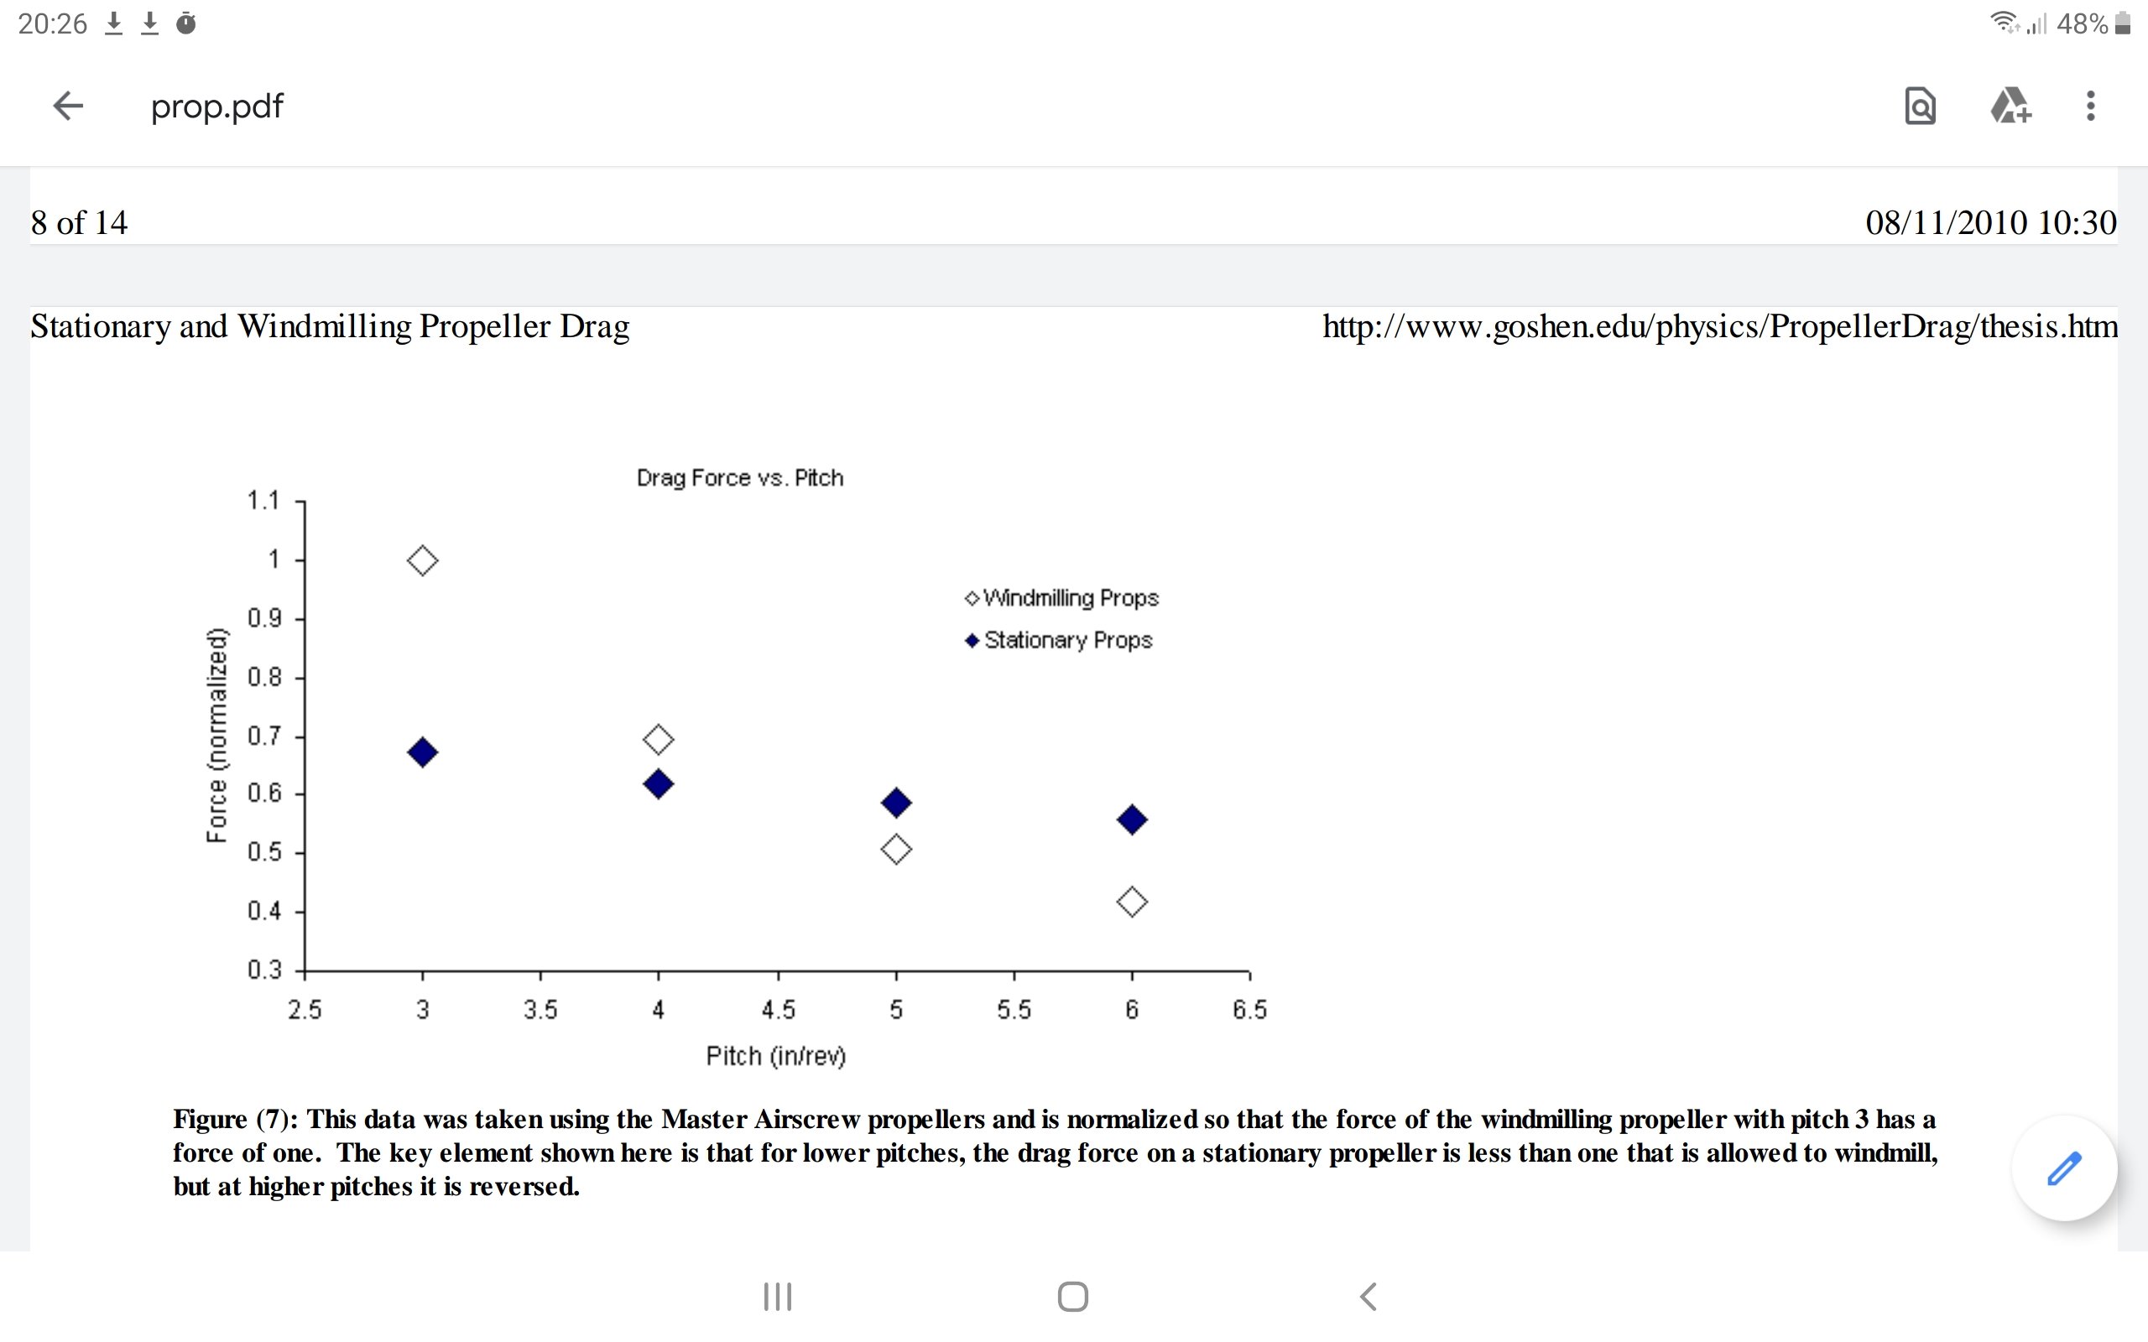Tap the stationary data point at pitch 6
Image resolution: width=2148 pixels, height=1342 pixels.
1132,820
